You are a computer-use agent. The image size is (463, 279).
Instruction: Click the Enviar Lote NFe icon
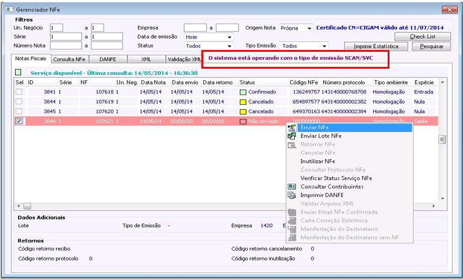click(291, 136)
